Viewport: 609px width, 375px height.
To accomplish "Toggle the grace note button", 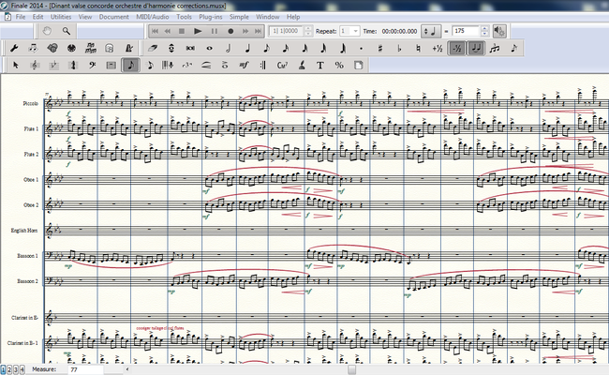I will tap(513, 48).
